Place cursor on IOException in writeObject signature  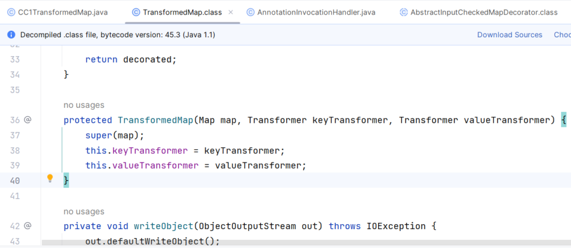click(391, 226)
